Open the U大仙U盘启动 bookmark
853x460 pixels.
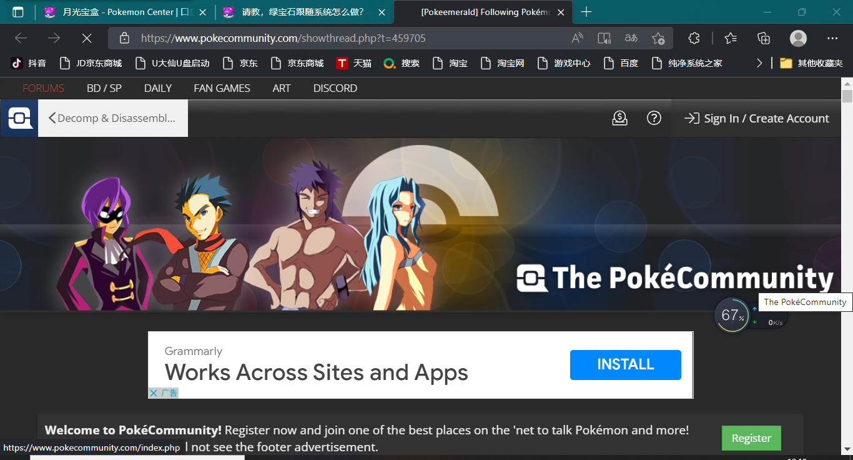172,63
